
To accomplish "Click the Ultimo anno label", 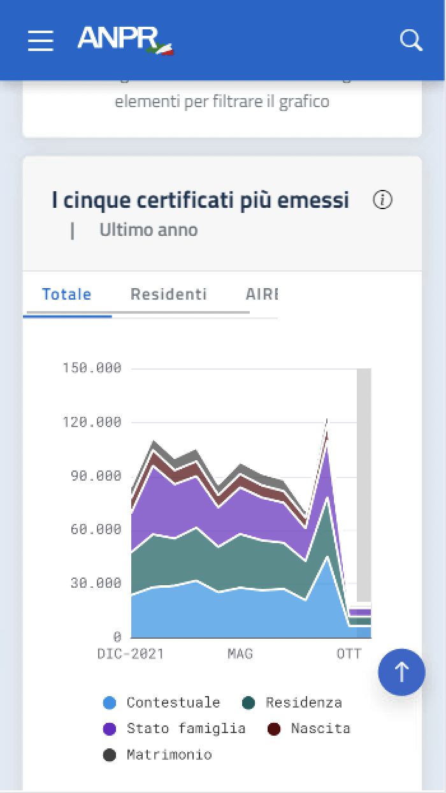I will pos(148,229).
